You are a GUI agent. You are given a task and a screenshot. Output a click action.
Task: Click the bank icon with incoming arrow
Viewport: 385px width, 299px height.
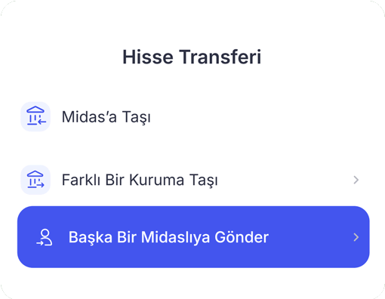pos(35,116)
